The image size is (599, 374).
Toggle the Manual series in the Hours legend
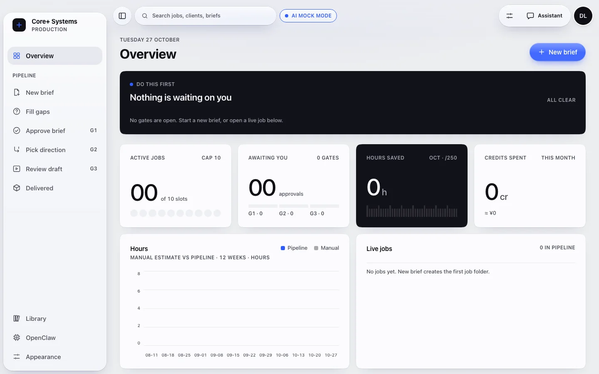coord(327,248)
